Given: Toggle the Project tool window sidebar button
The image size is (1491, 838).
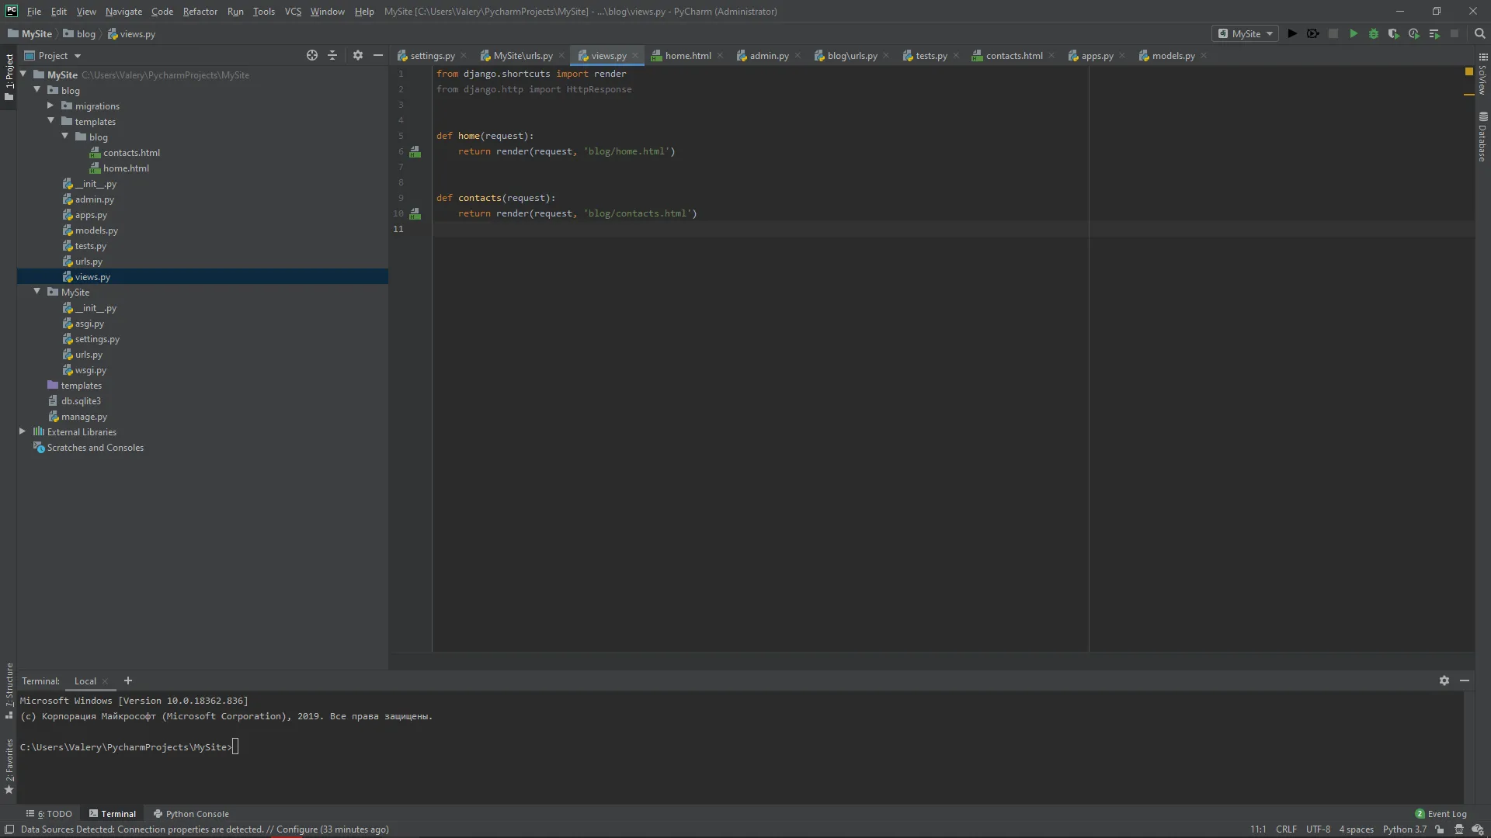Looking at the screenshot, I should point(9,76).
